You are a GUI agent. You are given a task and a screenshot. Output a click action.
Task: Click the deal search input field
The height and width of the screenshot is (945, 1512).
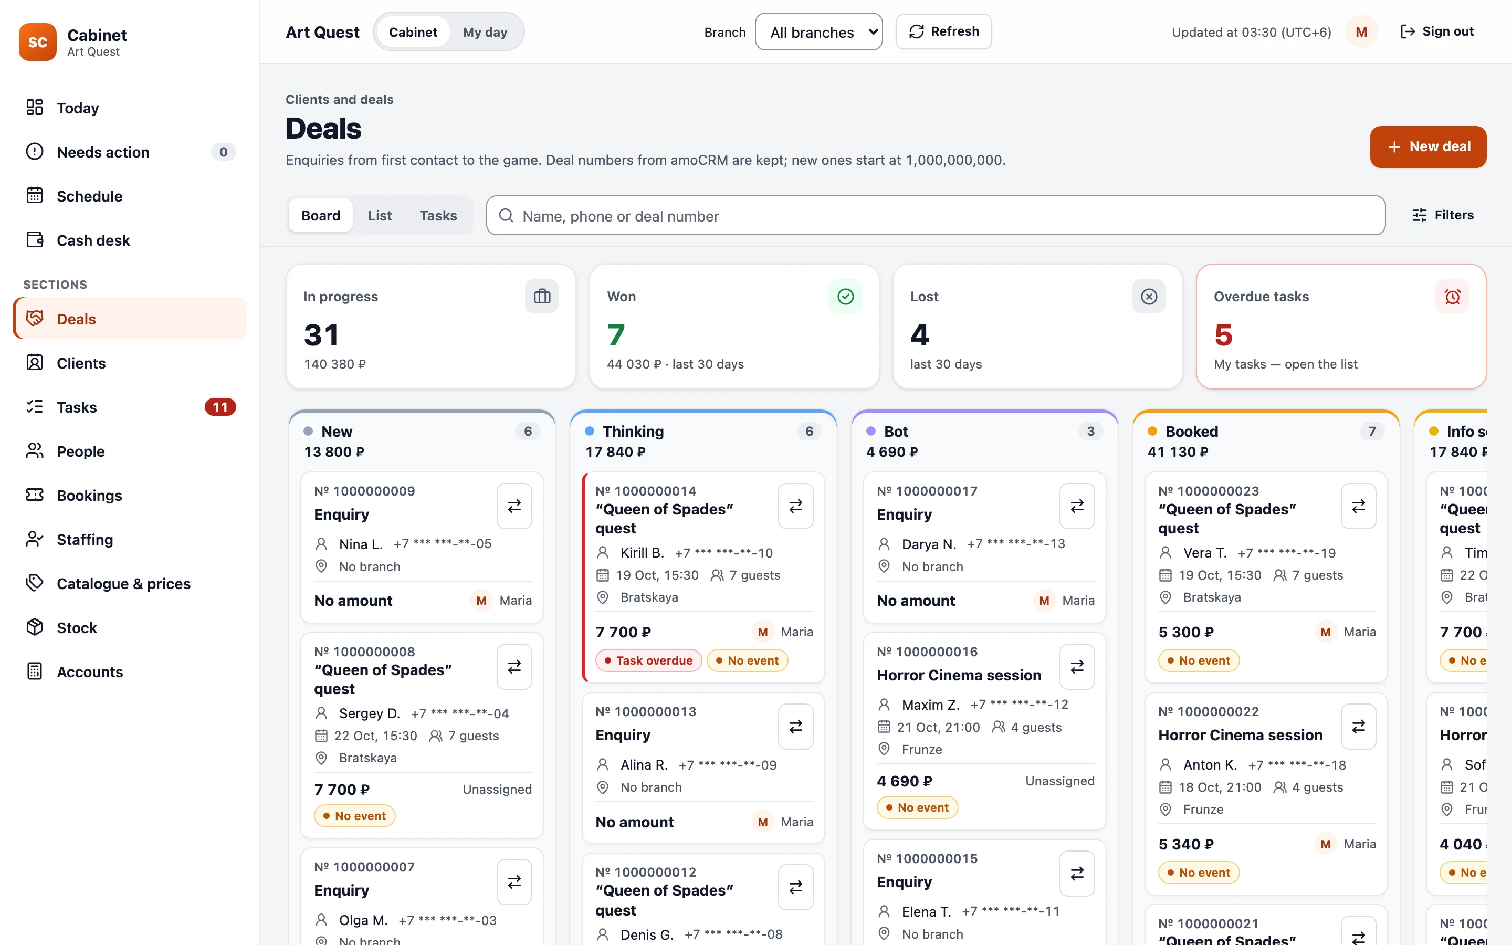(936, 216)
